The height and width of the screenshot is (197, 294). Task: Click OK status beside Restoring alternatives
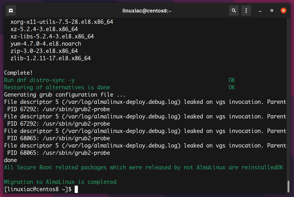232,87
